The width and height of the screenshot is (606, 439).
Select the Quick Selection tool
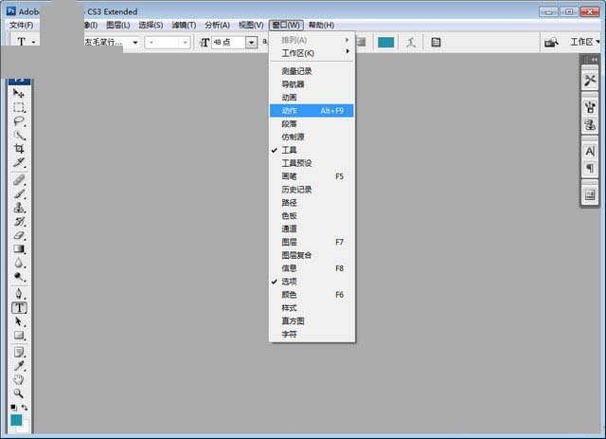[19, 135]
